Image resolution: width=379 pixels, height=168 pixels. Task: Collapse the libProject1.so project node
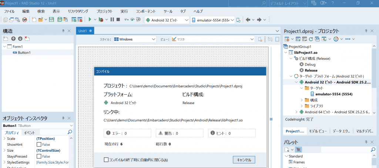coord(286,53)
